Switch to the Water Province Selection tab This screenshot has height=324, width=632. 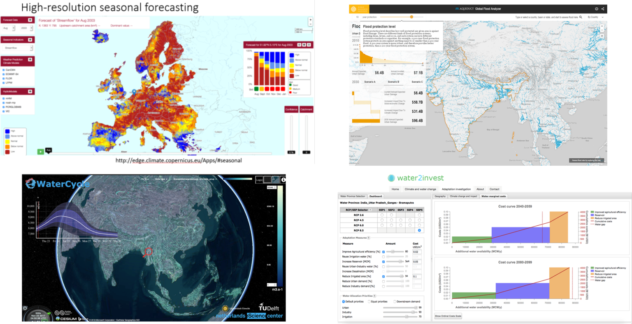(353, 196)
